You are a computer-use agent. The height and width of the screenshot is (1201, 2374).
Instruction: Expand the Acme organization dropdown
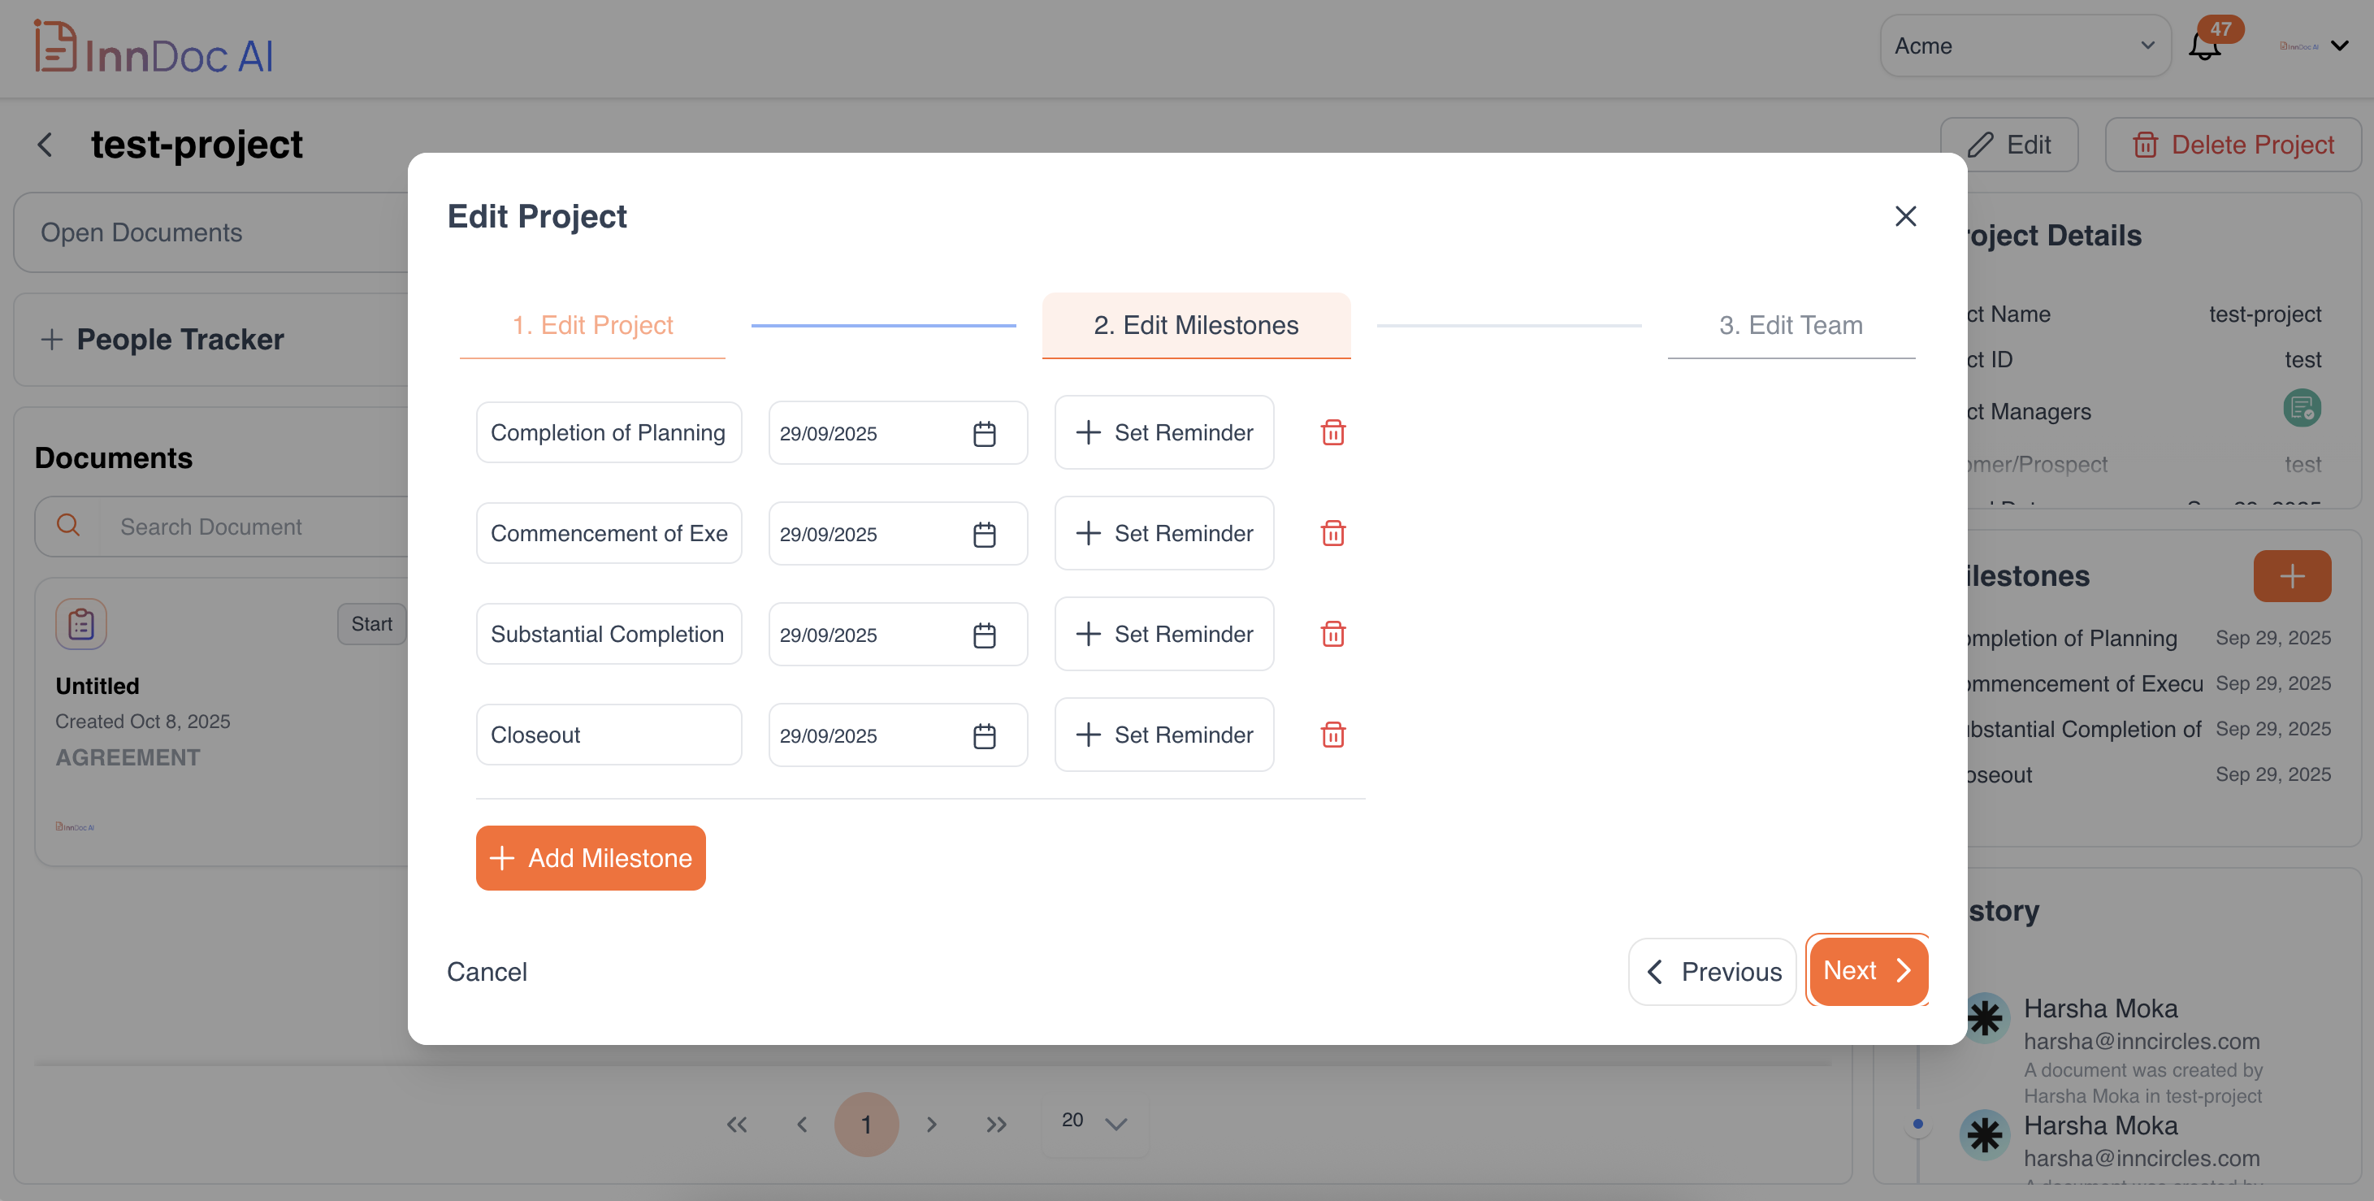pos(2024,46)
